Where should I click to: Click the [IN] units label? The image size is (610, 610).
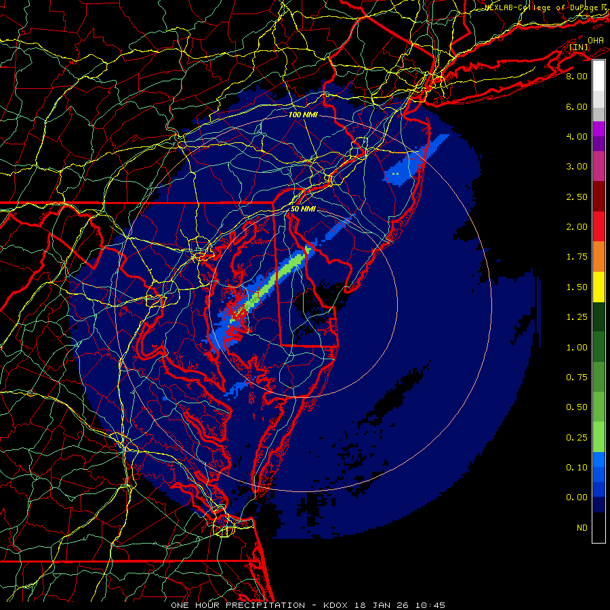click(x=579, y=47)
